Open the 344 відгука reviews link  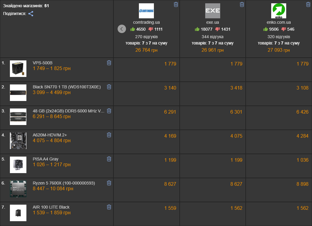pyautogui.click(x=212, y=37)
